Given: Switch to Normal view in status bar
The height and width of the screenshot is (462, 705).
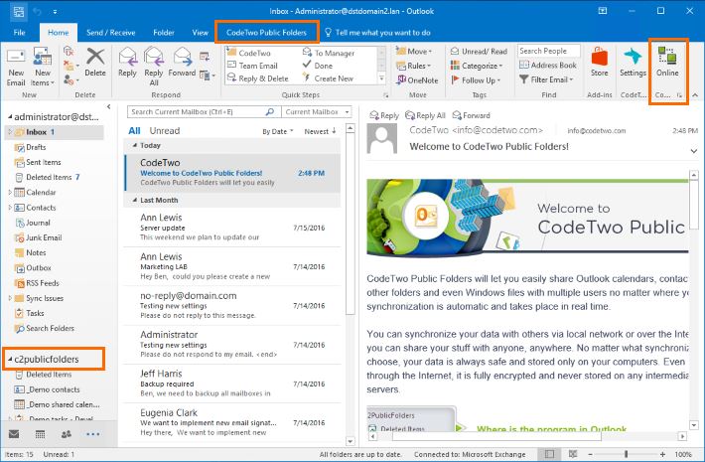Looking at the screenshot, I should 549,454.
